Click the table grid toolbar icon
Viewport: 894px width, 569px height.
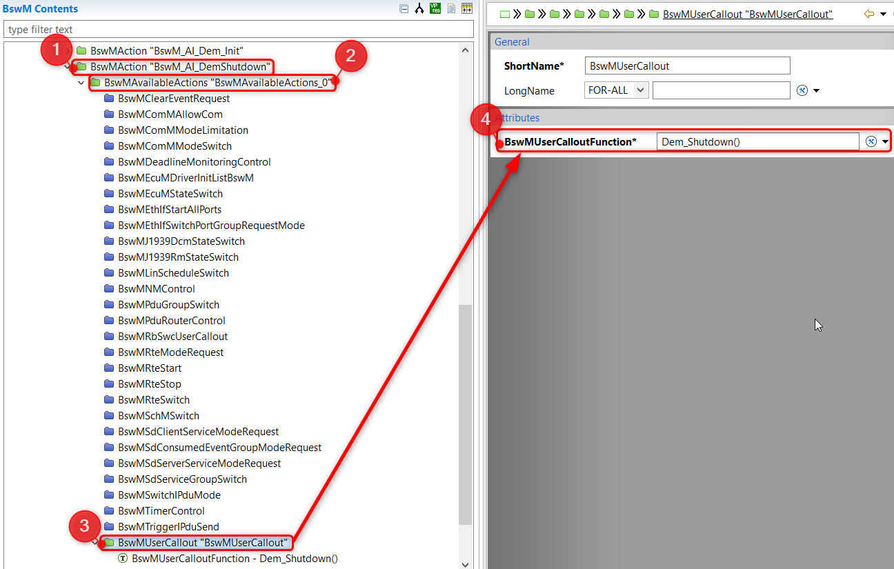pyautogui.click(x=467, y=9)
